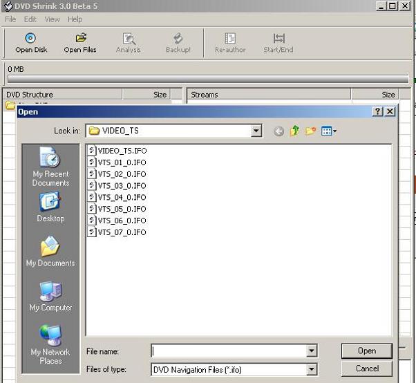The height and width of the screenshot is (383, 416).
Task: Click the Size header in the Streams panel
Action: [x=375, y=95]
